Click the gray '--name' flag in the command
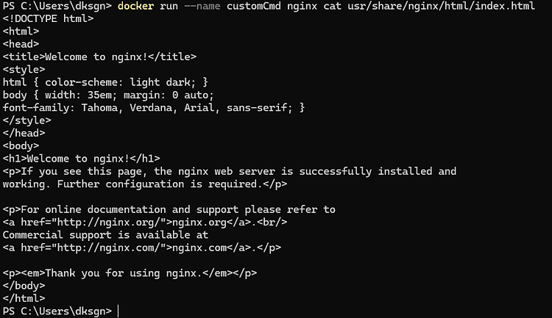The width and height of the screenshot is (552, 318). click(x=202, y=6)
